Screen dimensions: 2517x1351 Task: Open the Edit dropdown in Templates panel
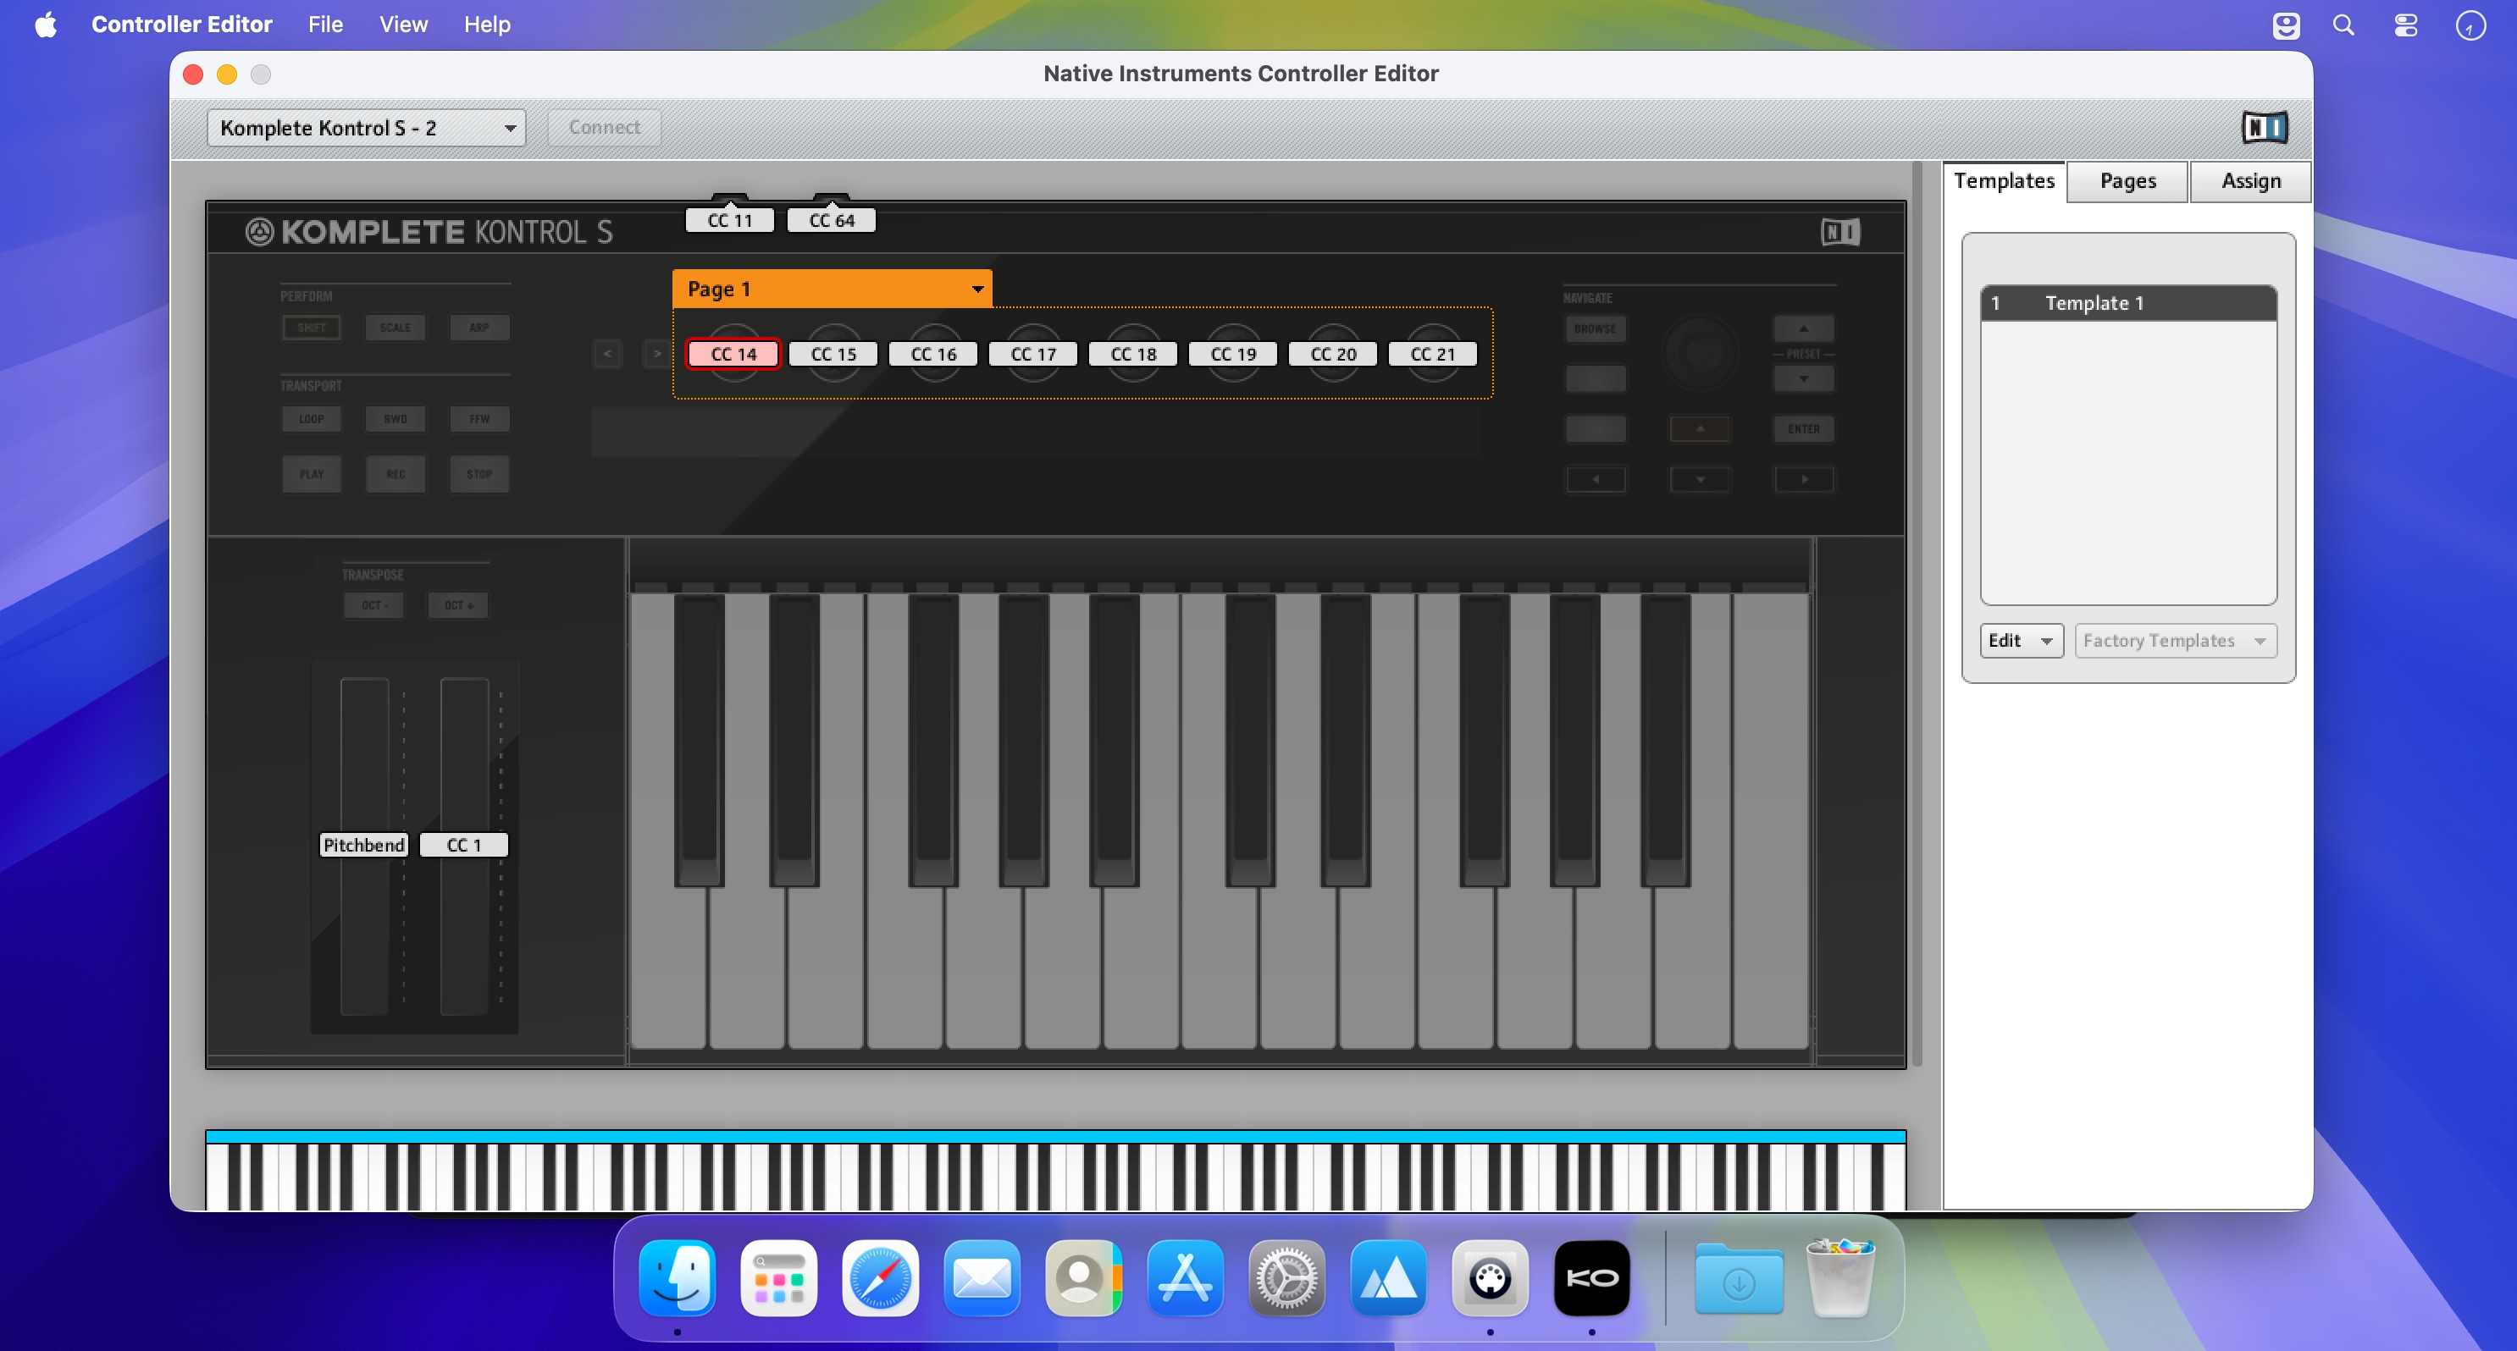[x=2021, y=641]
